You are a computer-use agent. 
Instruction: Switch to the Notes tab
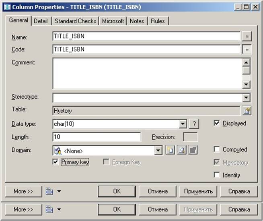[137, 21]
